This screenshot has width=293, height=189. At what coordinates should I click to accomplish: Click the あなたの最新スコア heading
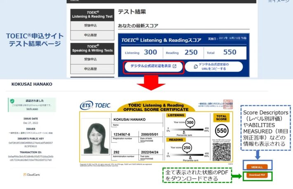tap(138, 26)
